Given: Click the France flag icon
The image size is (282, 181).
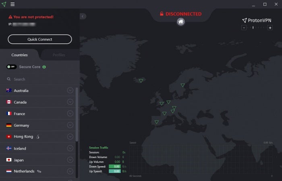Looking at the screenshot, I should pos(9,113).
